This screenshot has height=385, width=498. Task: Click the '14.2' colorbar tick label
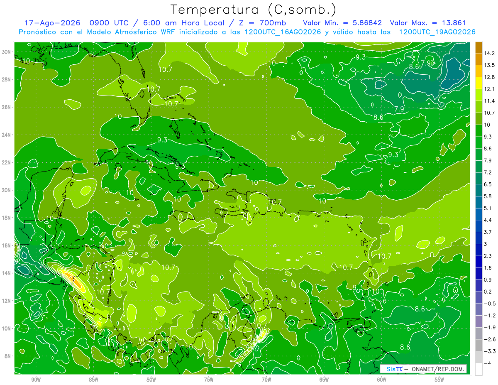(x=489, y=53)
